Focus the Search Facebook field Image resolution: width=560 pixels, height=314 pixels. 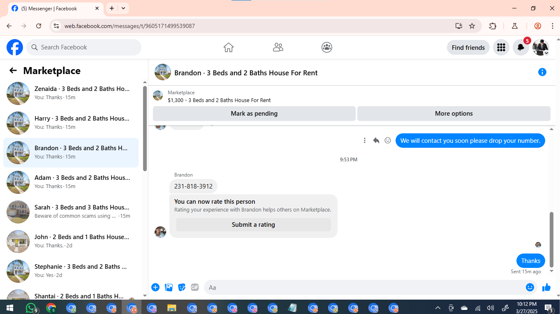coord(84,47)
